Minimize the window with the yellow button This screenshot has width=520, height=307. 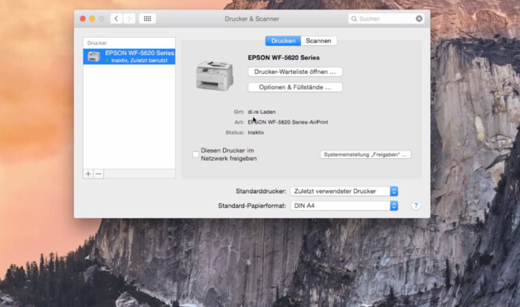click(92, 19)
